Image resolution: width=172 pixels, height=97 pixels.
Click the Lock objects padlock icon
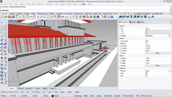coord(80,17)
